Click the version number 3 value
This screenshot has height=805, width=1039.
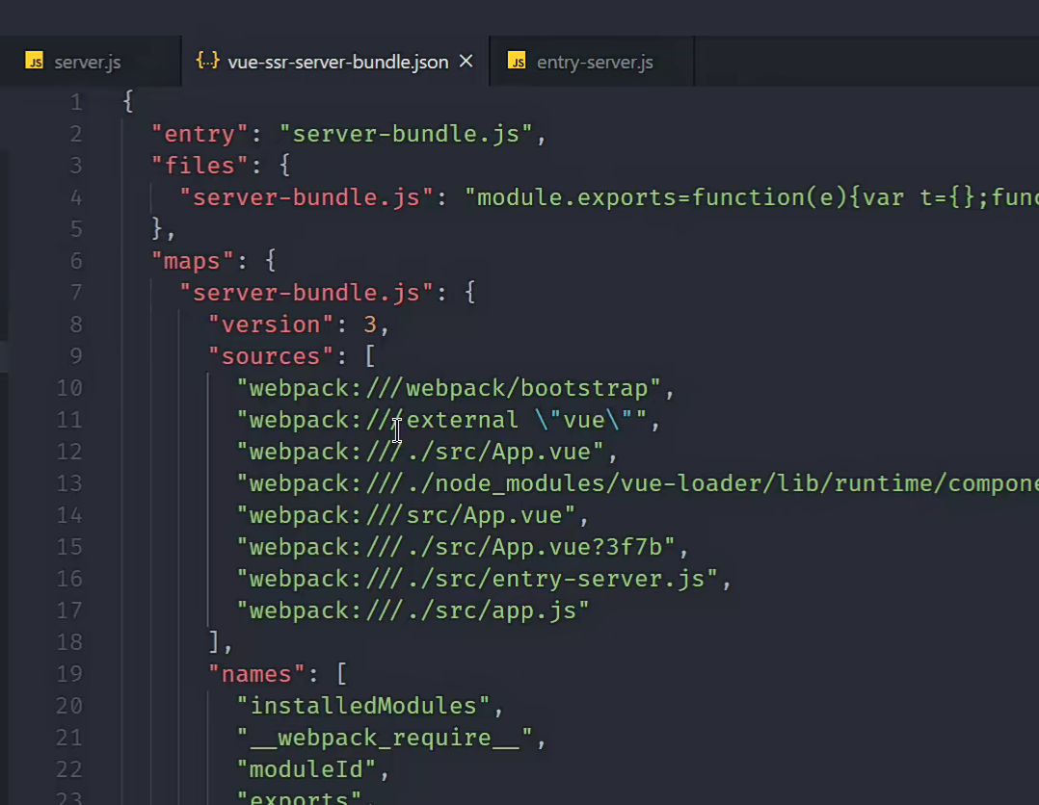click(x=369, y=325)
